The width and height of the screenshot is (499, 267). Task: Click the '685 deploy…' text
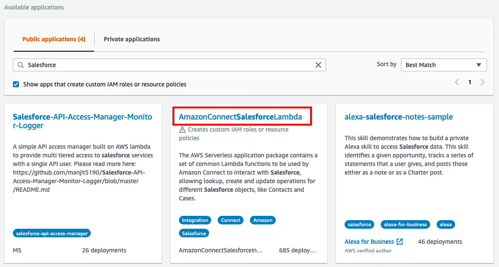(x=298, y=251)
